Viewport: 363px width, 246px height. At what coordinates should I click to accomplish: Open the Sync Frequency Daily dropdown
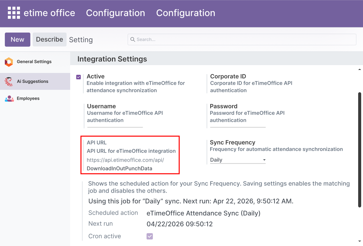coord(238,160)
